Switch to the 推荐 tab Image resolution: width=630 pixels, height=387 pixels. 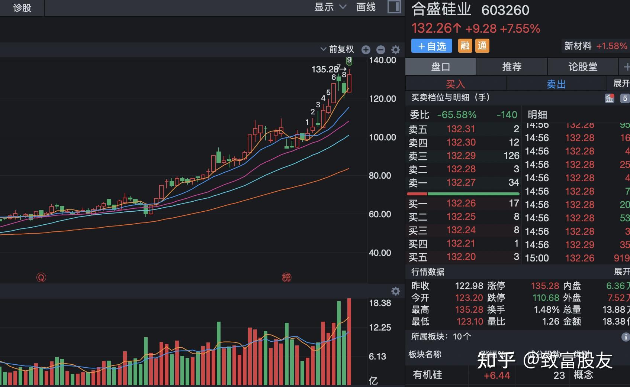tap(512, 67)
